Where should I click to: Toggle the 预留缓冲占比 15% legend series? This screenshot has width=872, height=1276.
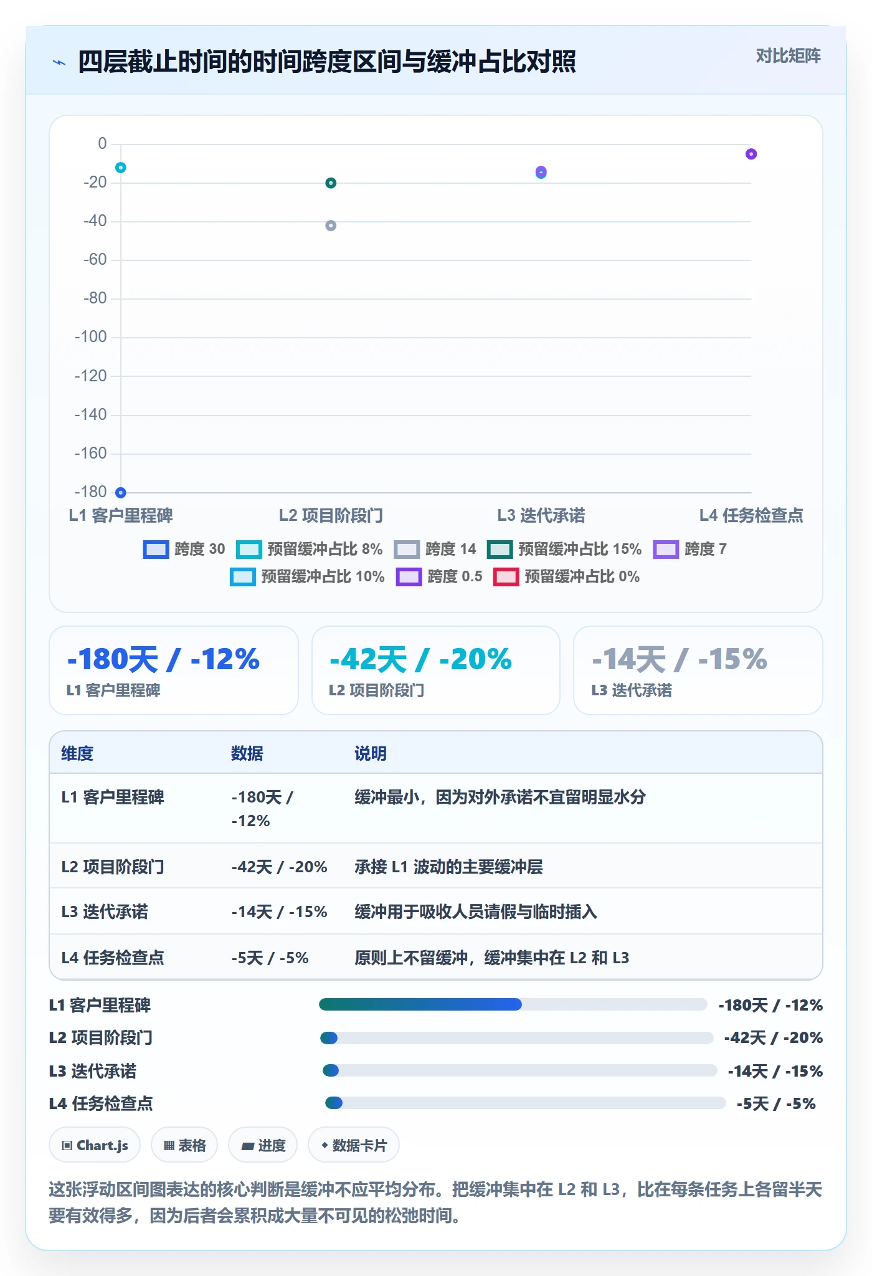pyautogui.click(x=564, y=549)
